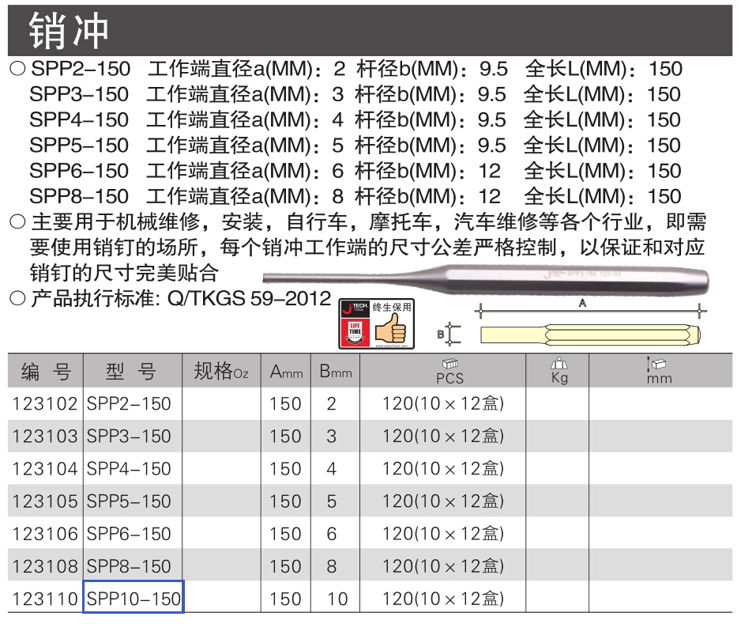Click model SPP5-150 in the table
741x624 pixels.
click(129, 501)
